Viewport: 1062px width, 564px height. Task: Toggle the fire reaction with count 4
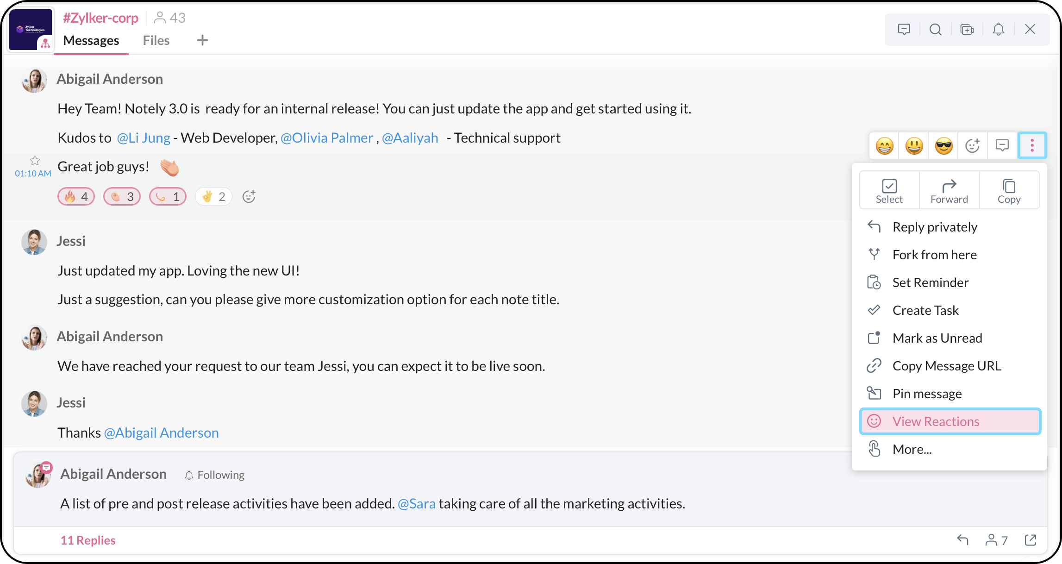click(x=76, y=197)
